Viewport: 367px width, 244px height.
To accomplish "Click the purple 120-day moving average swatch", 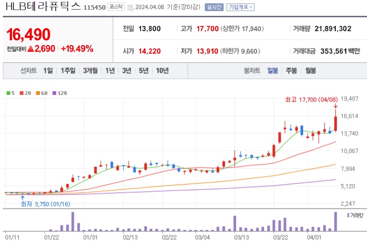I will tap(54, 93).
